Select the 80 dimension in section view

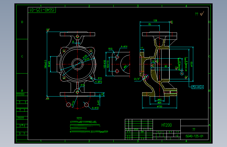point(166,66)
